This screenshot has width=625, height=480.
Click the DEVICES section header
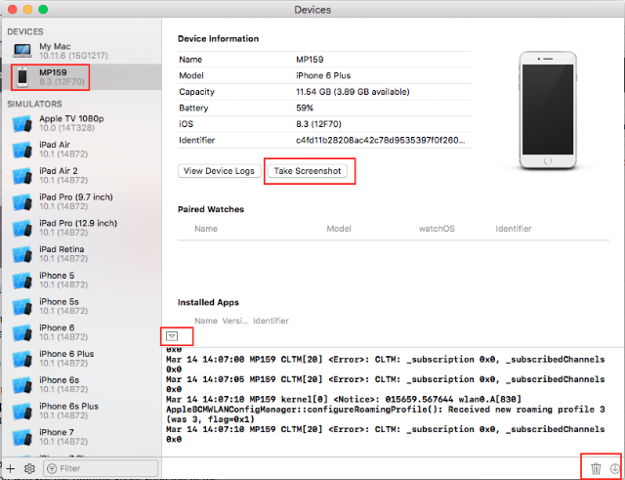coord(25,31)
